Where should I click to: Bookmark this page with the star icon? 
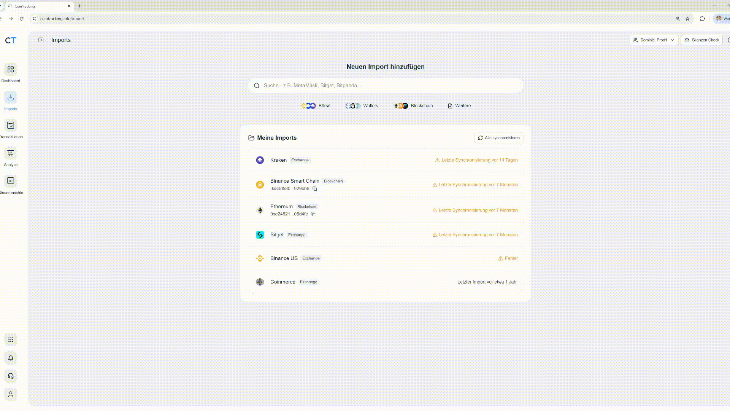pyautogui.click(x=687, y=19)
